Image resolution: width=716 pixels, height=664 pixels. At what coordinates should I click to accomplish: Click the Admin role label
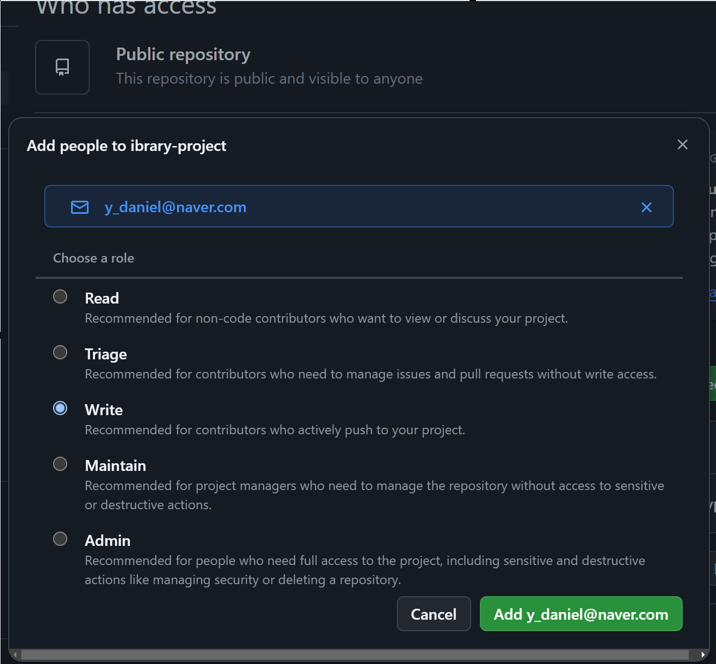point(108,541)
